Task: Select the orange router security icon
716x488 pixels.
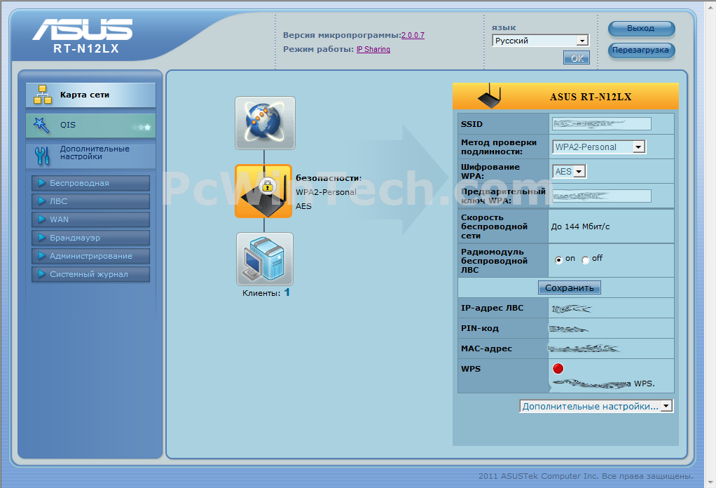Action: [x=263, y=191]
